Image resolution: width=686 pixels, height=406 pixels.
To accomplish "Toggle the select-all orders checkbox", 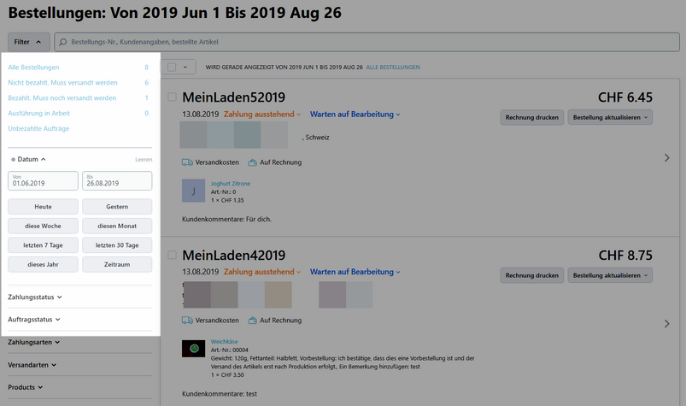I will pos(173,67).
